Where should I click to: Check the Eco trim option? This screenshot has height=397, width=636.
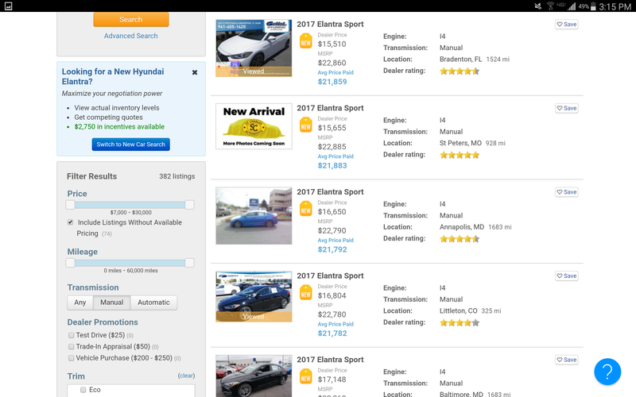tap(83, 390)
